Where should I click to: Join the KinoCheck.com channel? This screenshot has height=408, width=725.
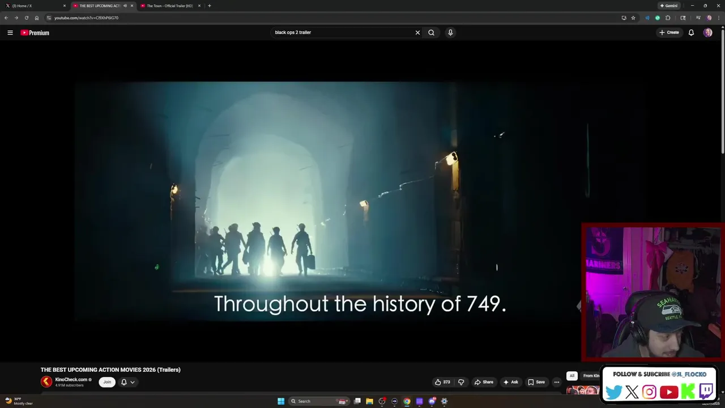click(x=107, y=382)
